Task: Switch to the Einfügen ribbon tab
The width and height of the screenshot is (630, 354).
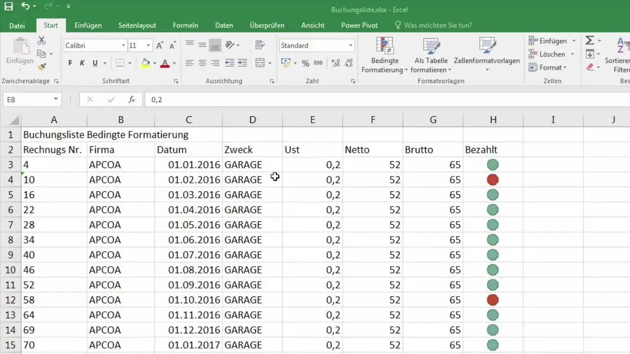Action: 88,26
